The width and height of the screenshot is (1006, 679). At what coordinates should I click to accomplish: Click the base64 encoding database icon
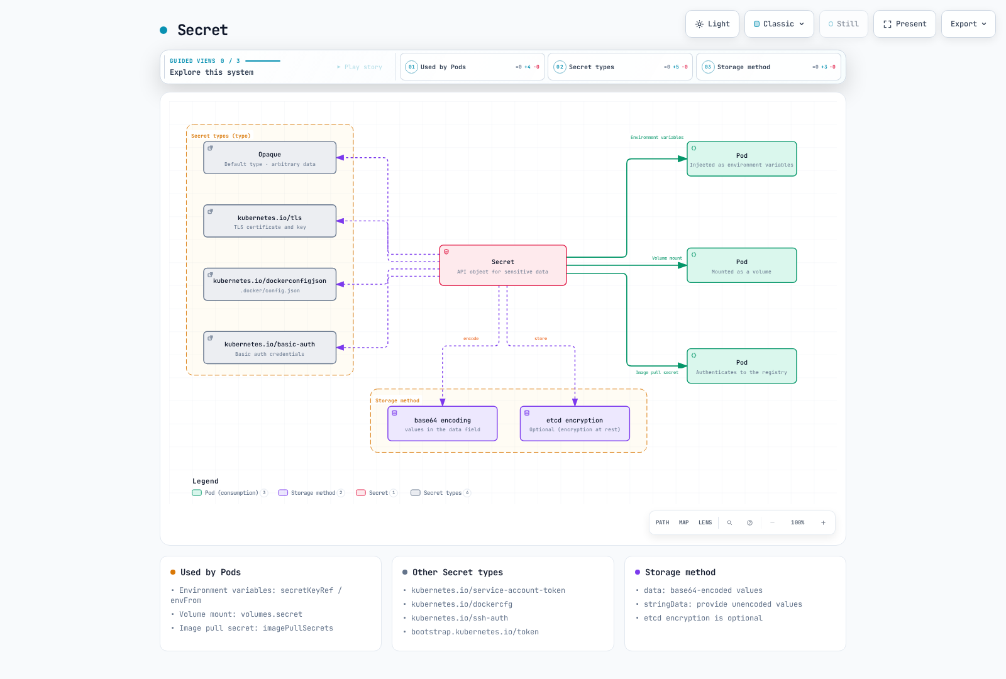395,413
